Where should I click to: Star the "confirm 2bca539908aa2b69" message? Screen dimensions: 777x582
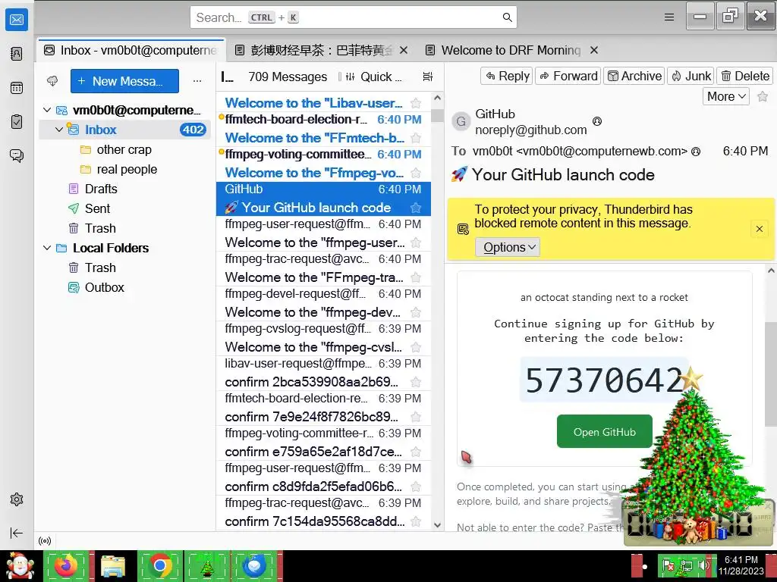pos(416,382)
